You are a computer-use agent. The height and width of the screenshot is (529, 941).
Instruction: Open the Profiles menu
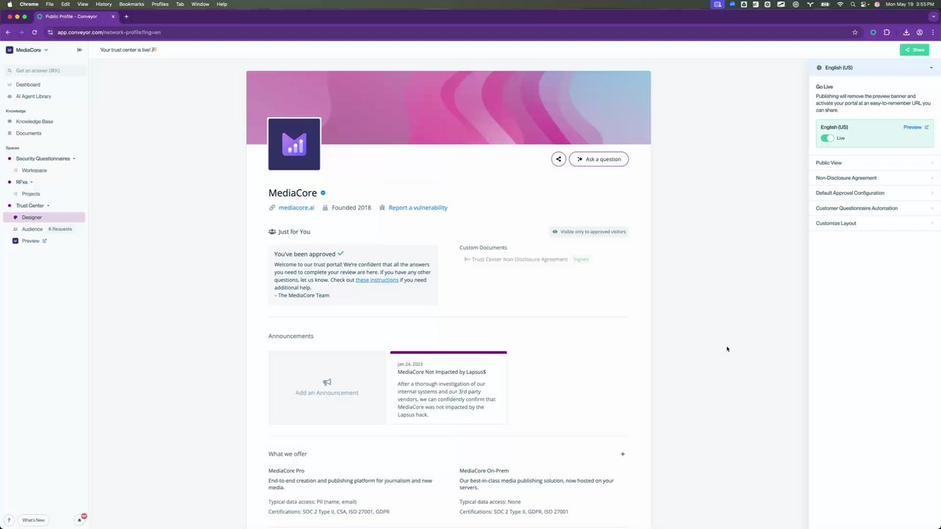point(160,4)
